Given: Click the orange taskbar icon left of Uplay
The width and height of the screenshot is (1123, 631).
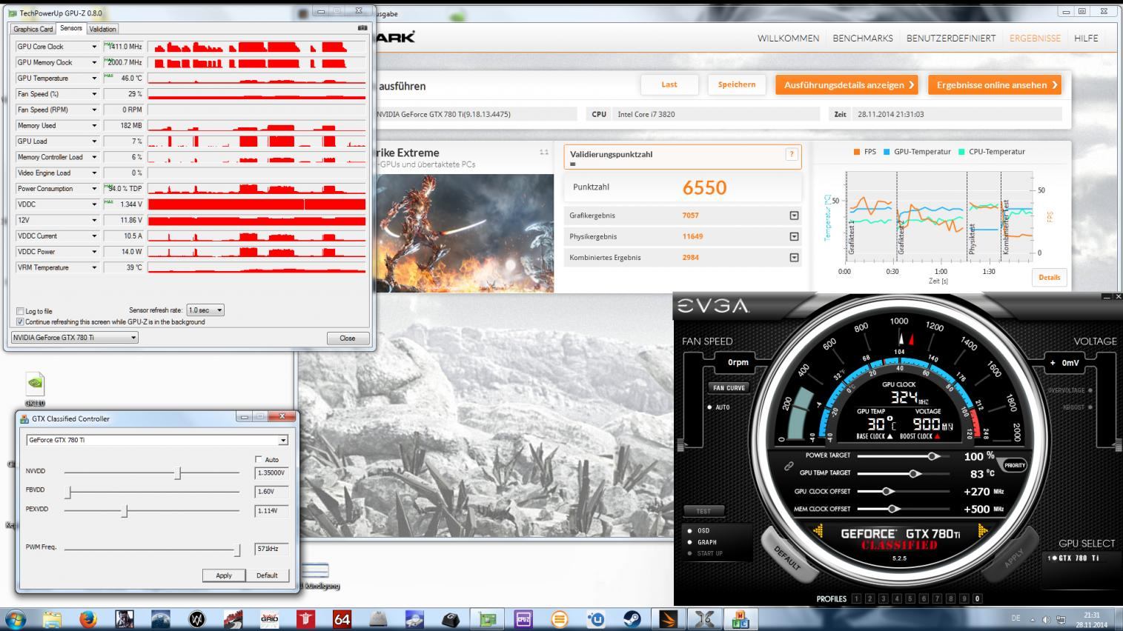Looking at the screenshot, I should tap(560, 618).
